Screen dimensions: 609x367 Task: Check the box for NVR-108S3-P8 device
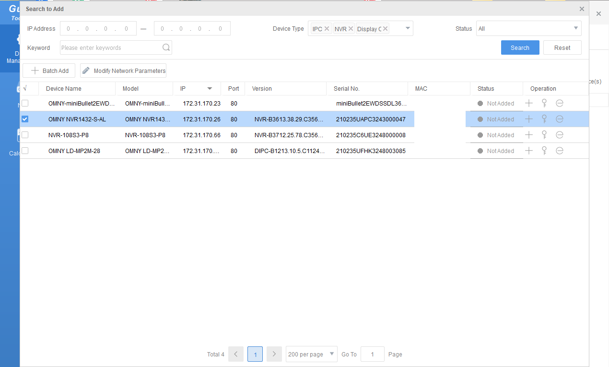pos(25,135)
